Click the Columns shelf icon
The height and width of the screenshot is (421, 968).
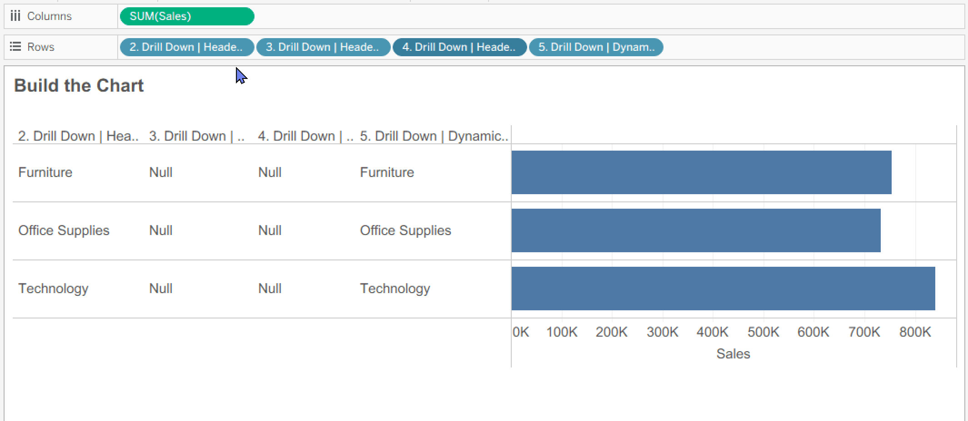15,16
